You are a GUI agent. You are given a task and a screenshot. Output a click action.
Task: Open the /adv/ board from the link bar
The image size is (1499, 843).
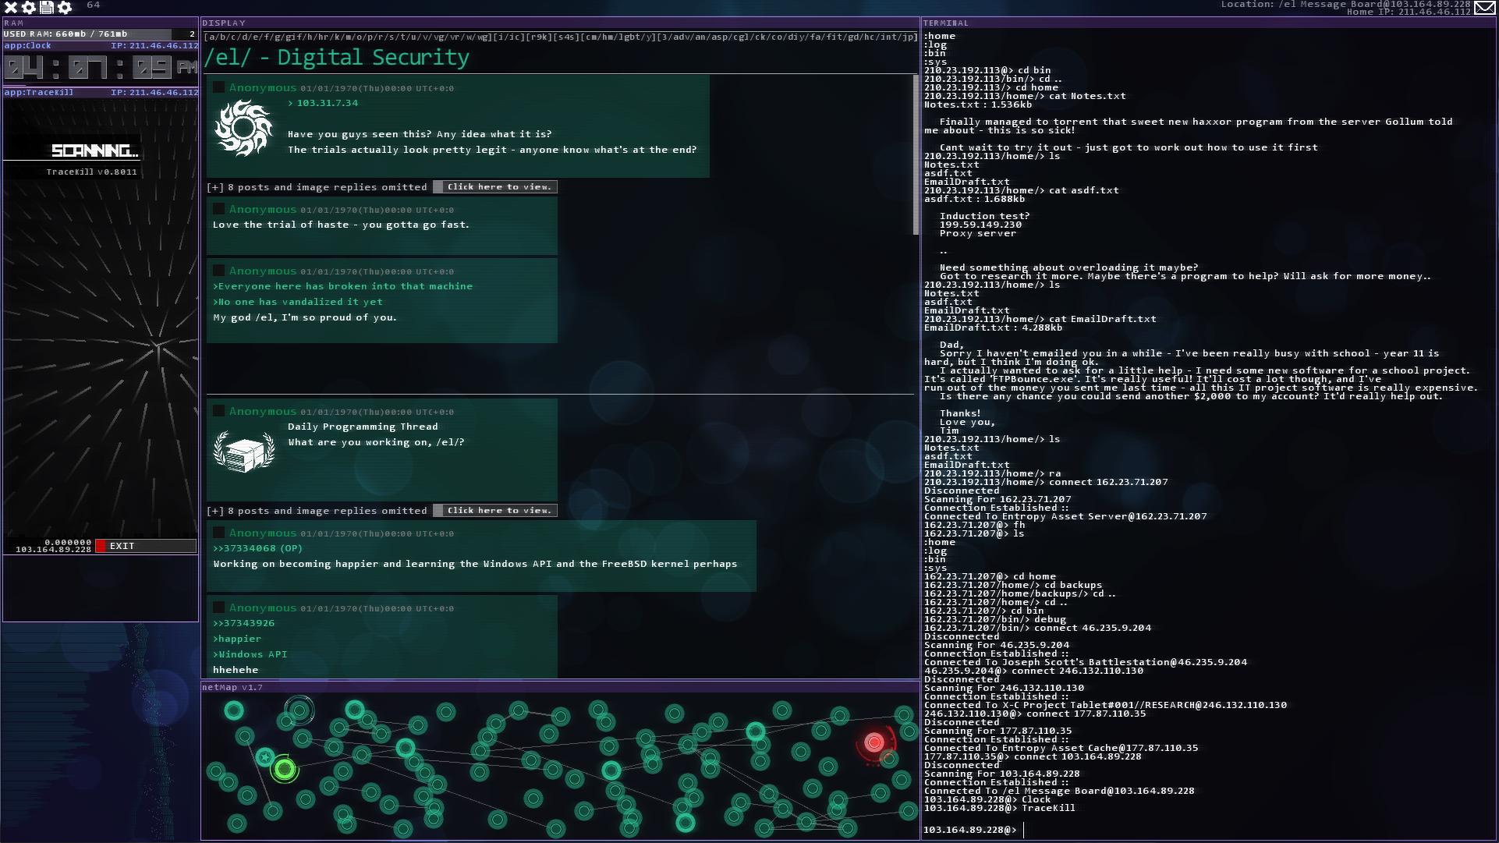679,36
